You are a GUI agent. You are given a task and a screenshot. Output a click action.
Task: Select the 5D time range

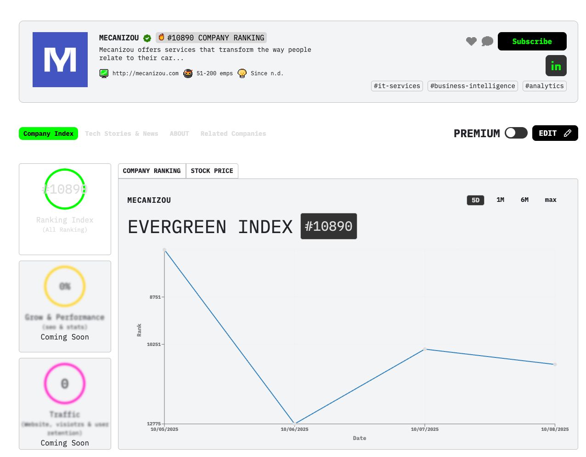pyautogui.click(x=475, y=200)
